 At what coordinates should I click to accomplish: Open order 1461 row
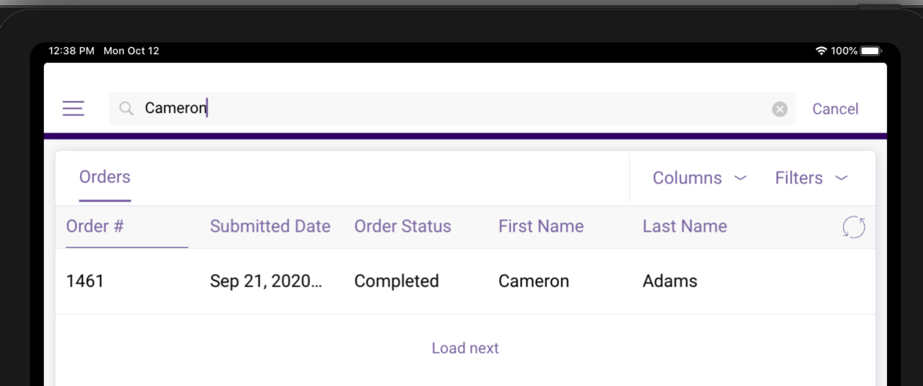[85, 281]
